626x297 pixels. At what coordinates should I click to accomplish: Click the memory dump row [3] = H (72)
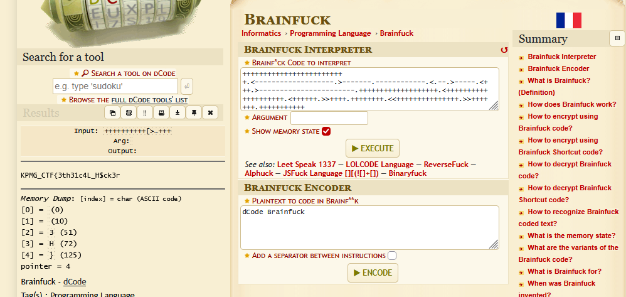coord(49,244)
